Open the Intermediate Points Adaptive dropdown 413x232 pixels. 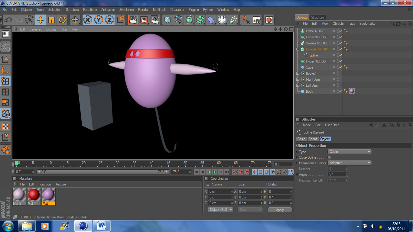point(350,163)
